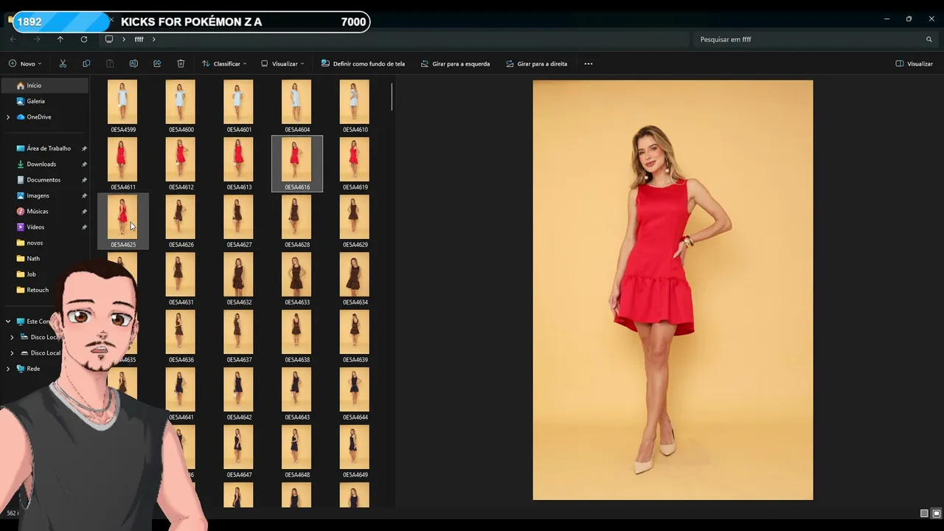Viewport: 944px width, 531px height.
Task: Open Documentos in the sidebar
Action: point(44,180)
